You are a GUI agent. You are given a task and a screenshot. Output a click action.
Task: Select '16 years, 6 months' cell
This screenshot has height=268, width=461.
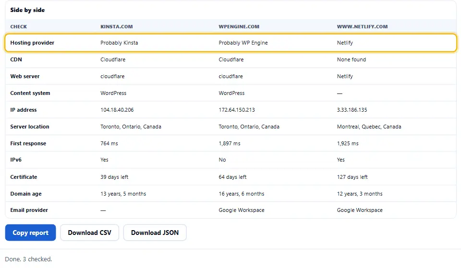(x=242, y=194)
